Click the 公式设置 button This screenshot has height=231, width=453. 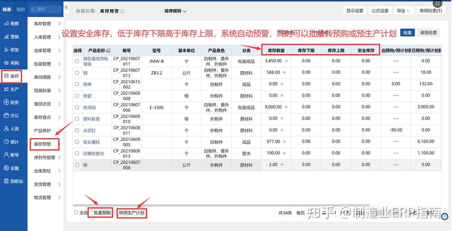(380, 11)
